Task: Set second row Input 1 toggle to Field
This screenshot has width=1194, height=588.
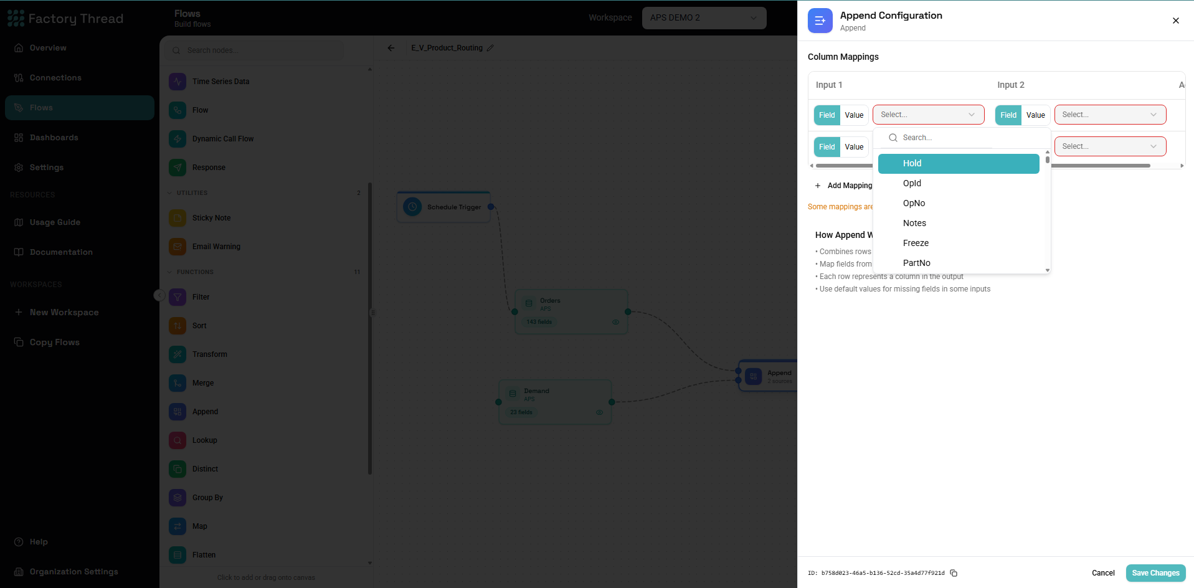Action: point(827,147)
